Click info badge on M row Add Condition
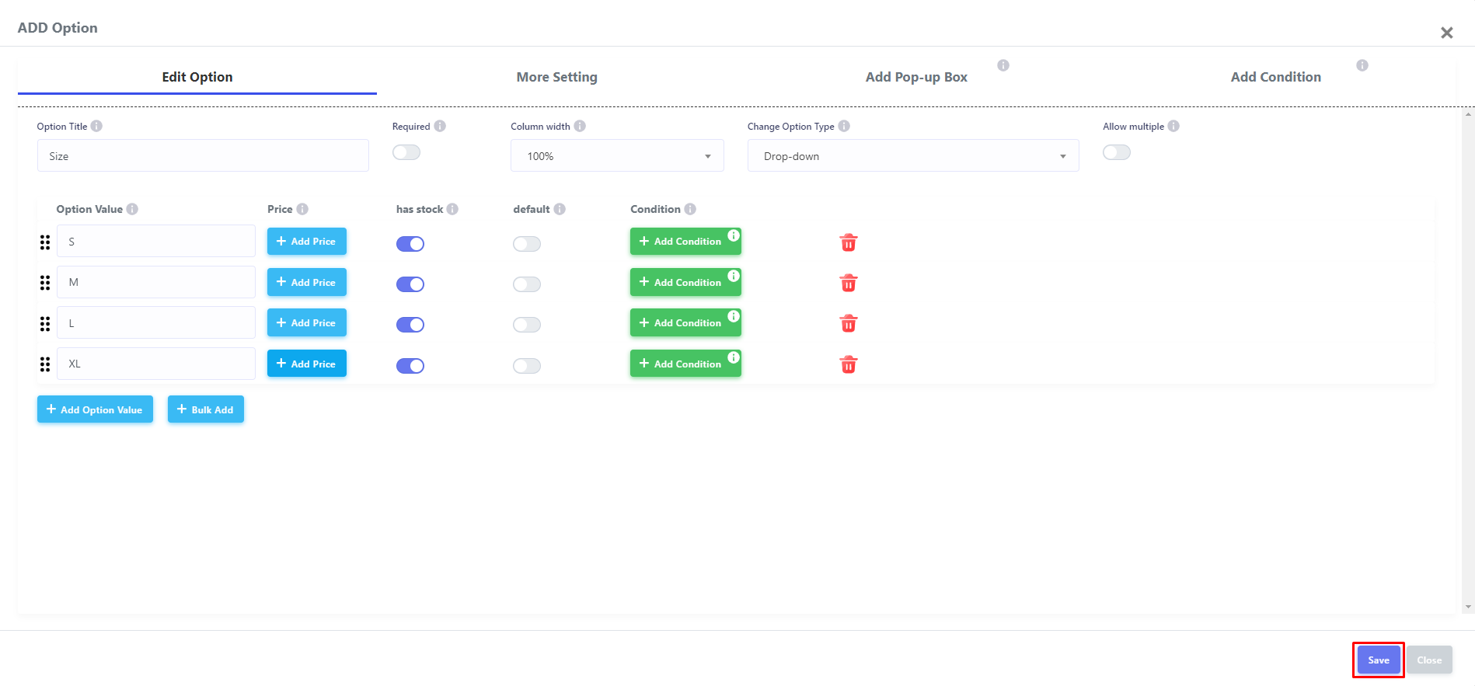 click(734, 276)
